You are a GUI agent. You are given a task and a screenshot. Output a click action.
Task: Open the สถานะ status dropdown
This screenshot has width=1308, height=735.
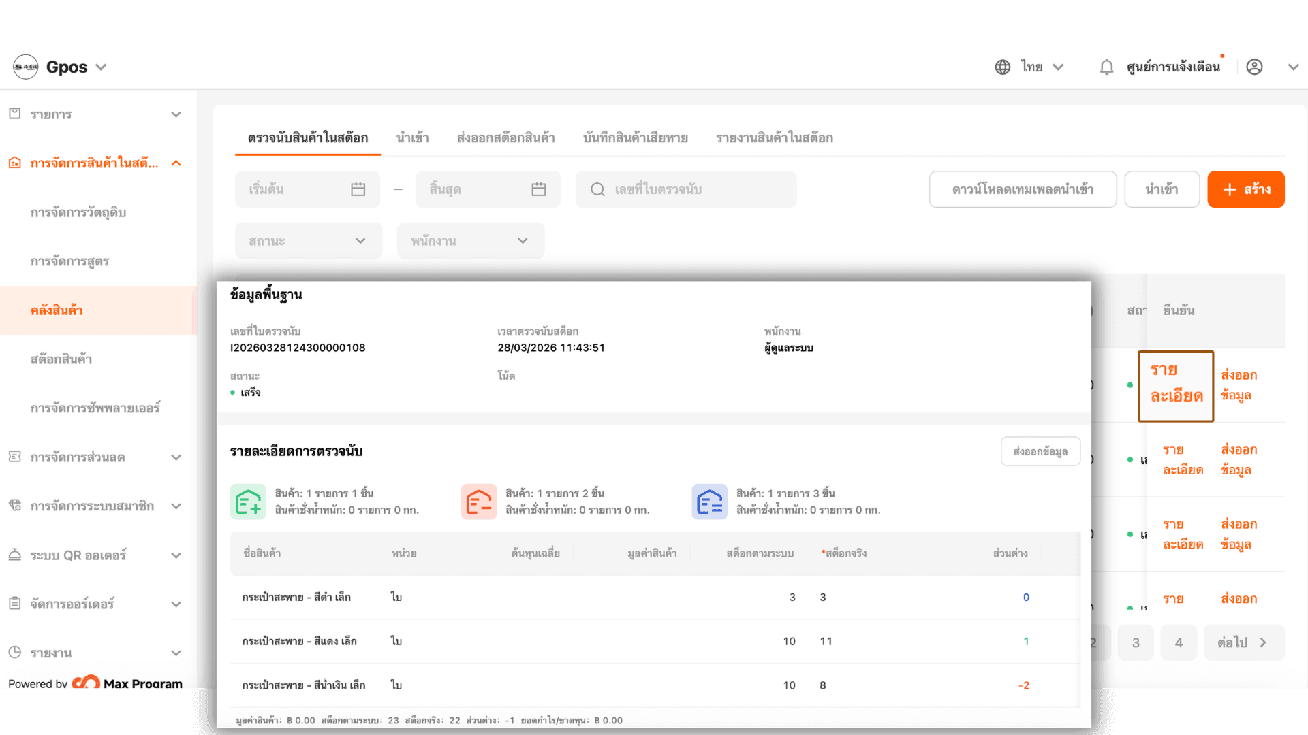point(308,241)
